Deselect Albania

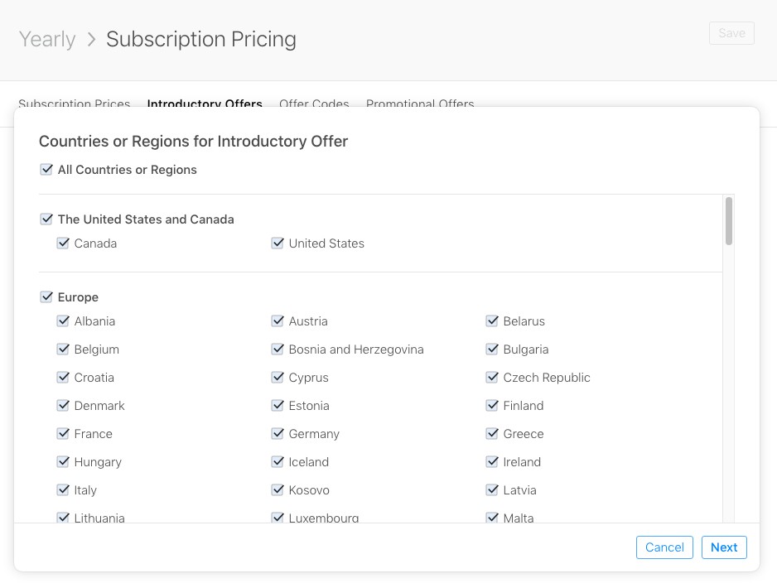[x=64, y=321]
